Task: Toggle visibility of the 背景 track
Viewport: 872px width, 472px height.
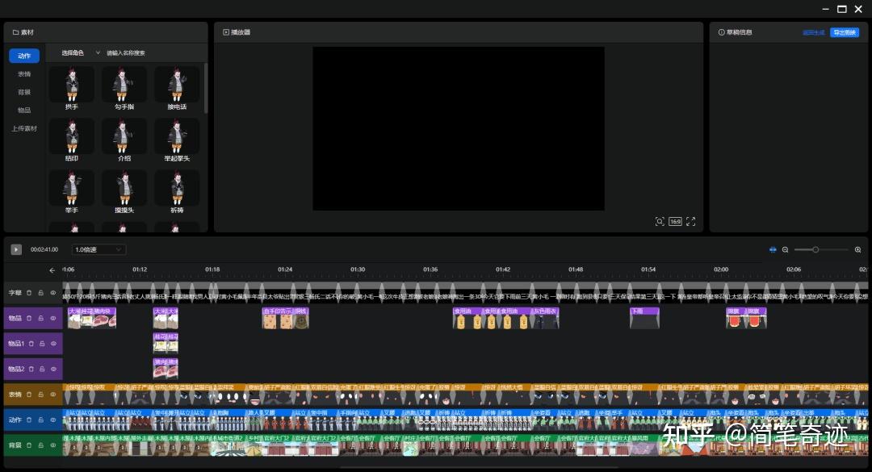Action: [x=53, y=445]
